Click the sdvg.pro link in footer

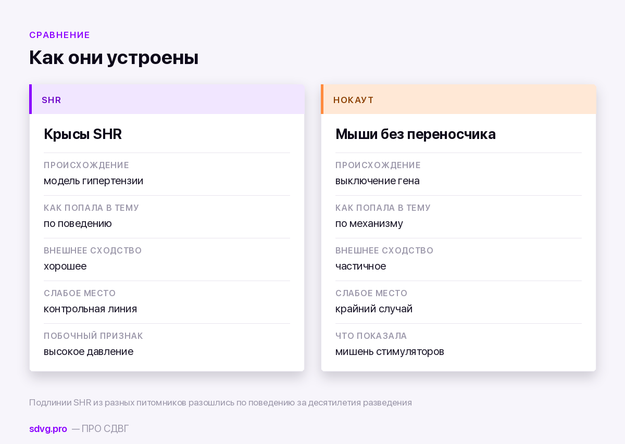coord(48,429)
